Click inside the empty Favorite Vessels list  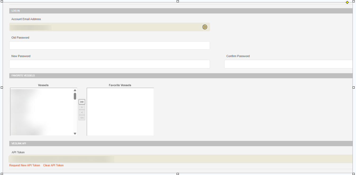pos(120,112)
